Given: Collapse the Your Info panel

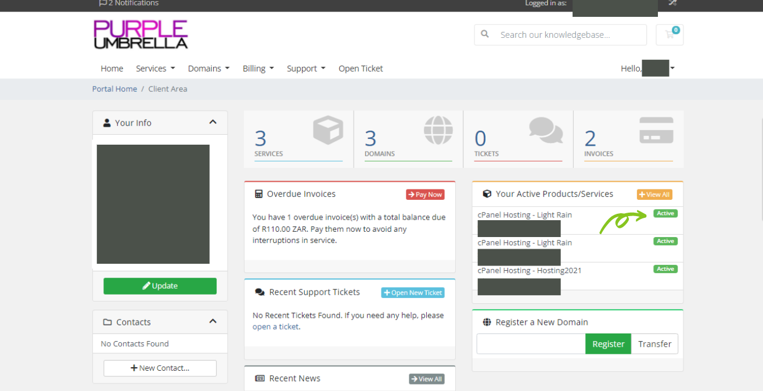Looking at the screenshot, I should (x=213, y=122).
